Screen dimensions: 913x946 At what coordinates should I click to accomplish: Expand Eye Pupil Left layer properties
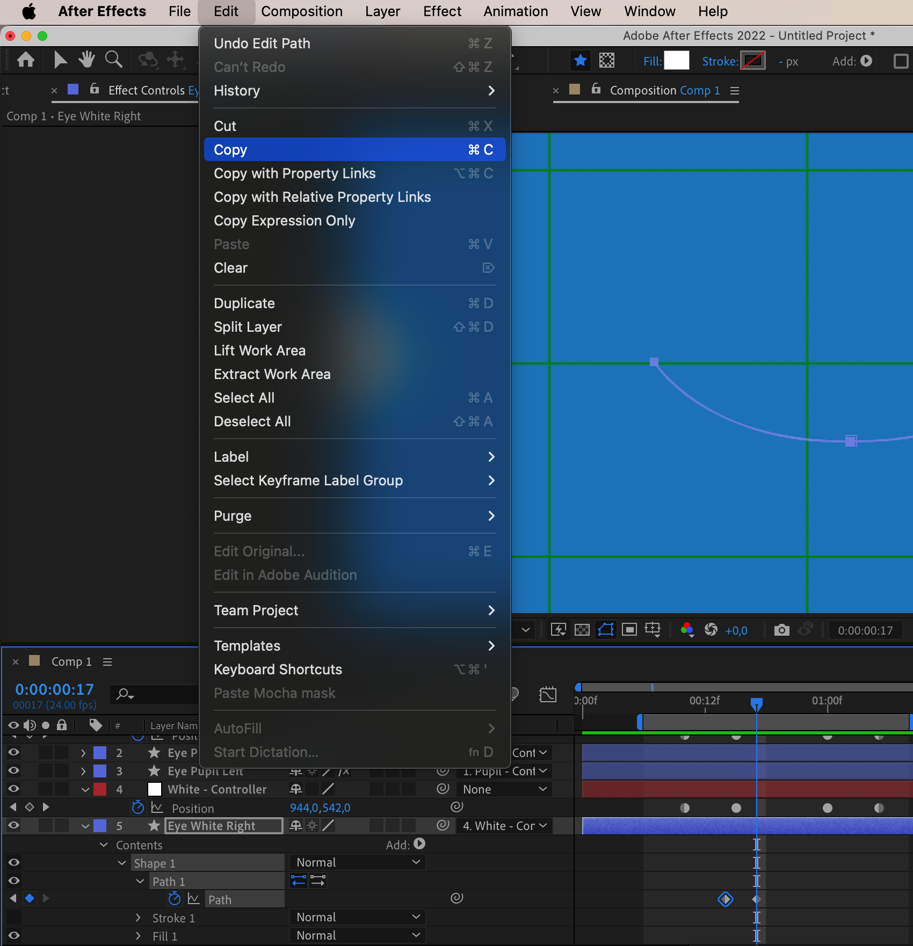click(83, 772)
